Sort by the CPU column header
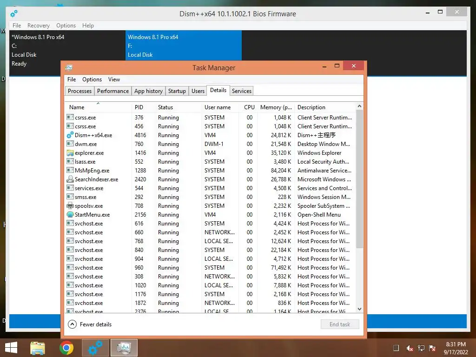 [249, 107]
